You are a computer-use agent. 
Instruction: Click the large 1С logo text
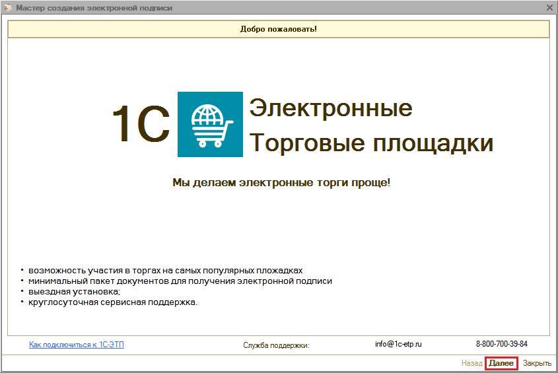(x=141, y=123)
